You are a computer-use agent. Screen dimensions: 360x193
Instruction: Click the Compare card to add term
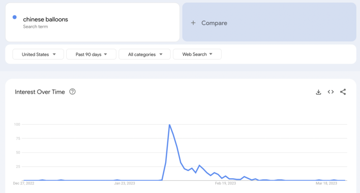pos(269,22)
